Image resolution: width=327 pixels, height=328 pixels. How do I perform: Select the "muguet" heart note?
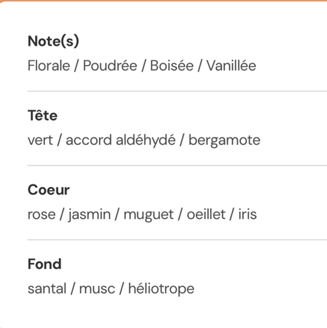(148, 214)
